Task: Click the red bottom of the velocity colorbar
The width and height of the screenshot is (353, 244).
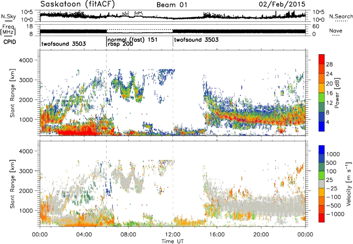Action: coord(322,218)
